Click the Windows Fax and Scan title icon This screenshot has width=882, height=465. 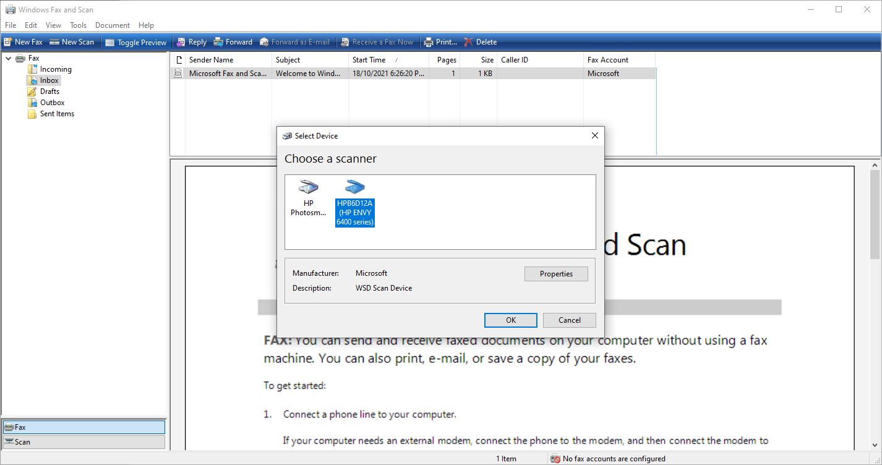(10, 9)
